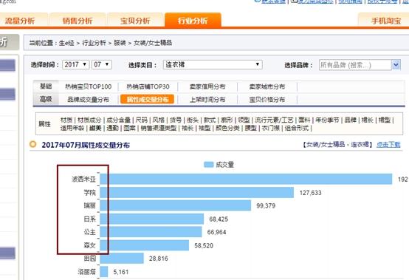Select the 材质成分 attribute
The width and height of the screenshot is (409, 280).
click(x=89, y=120)
